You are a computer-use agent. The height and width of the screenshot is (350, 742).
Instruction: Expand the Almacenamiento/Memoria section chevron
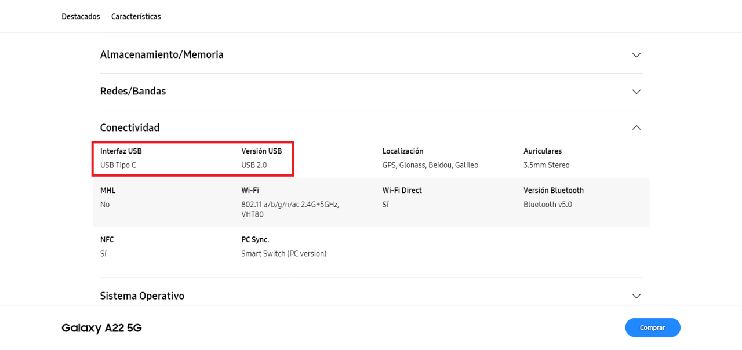click(636, 55)
